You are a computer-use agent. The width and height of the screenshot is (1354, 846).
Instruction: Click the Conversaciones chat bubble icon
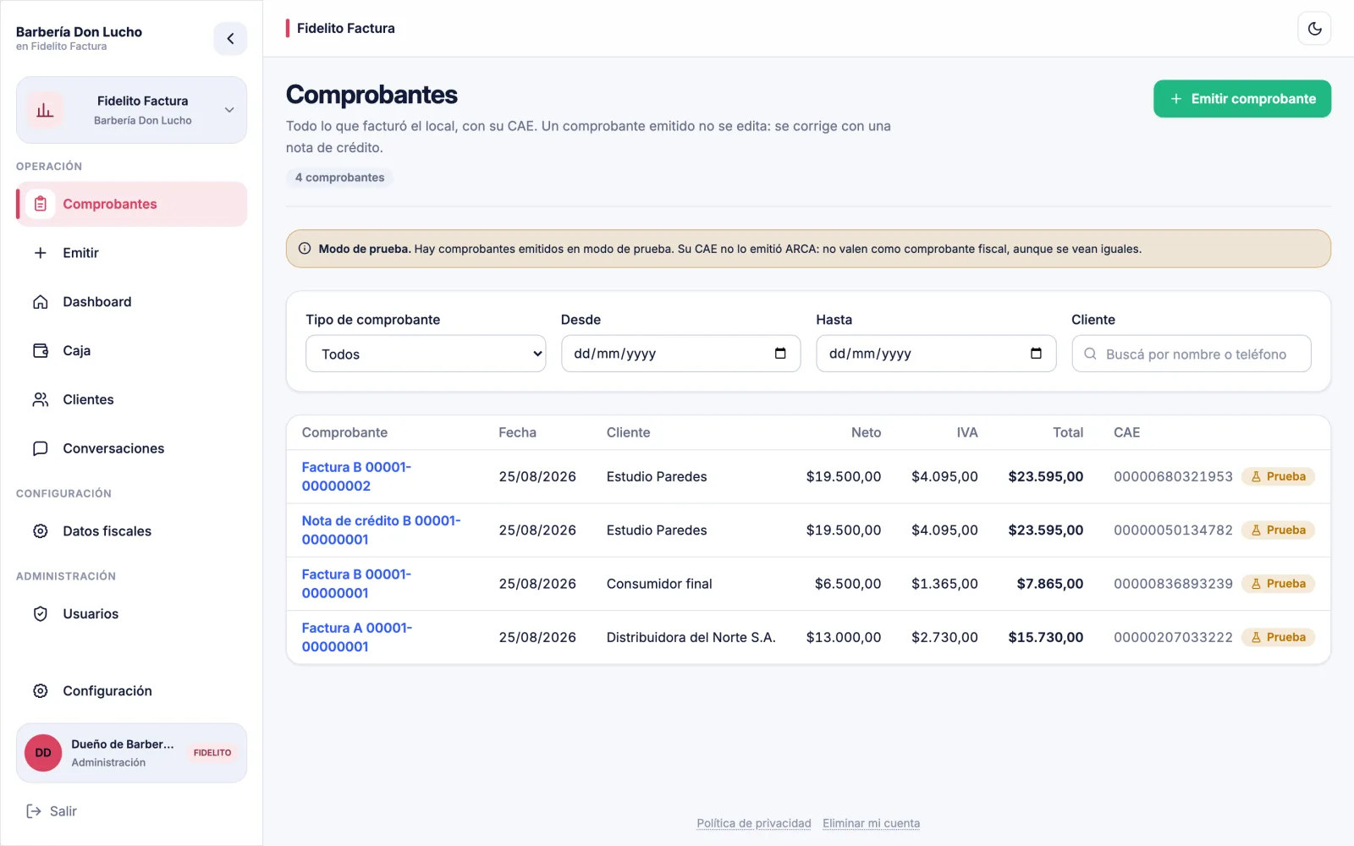coord(41,448)
